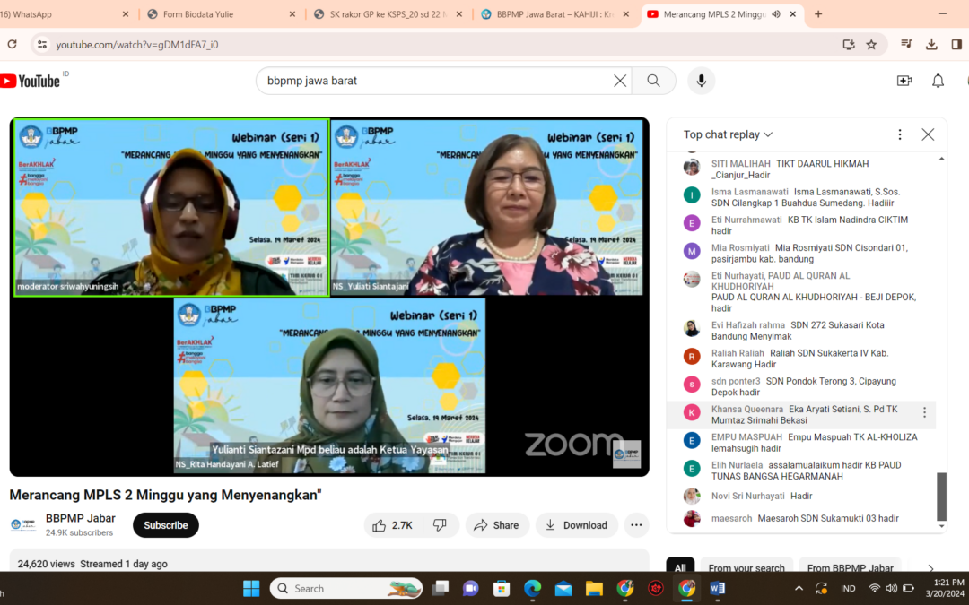This screenshot has height=605, width=969.
Task: Show hidden system tray icons chevron
Action: (799, 589)
